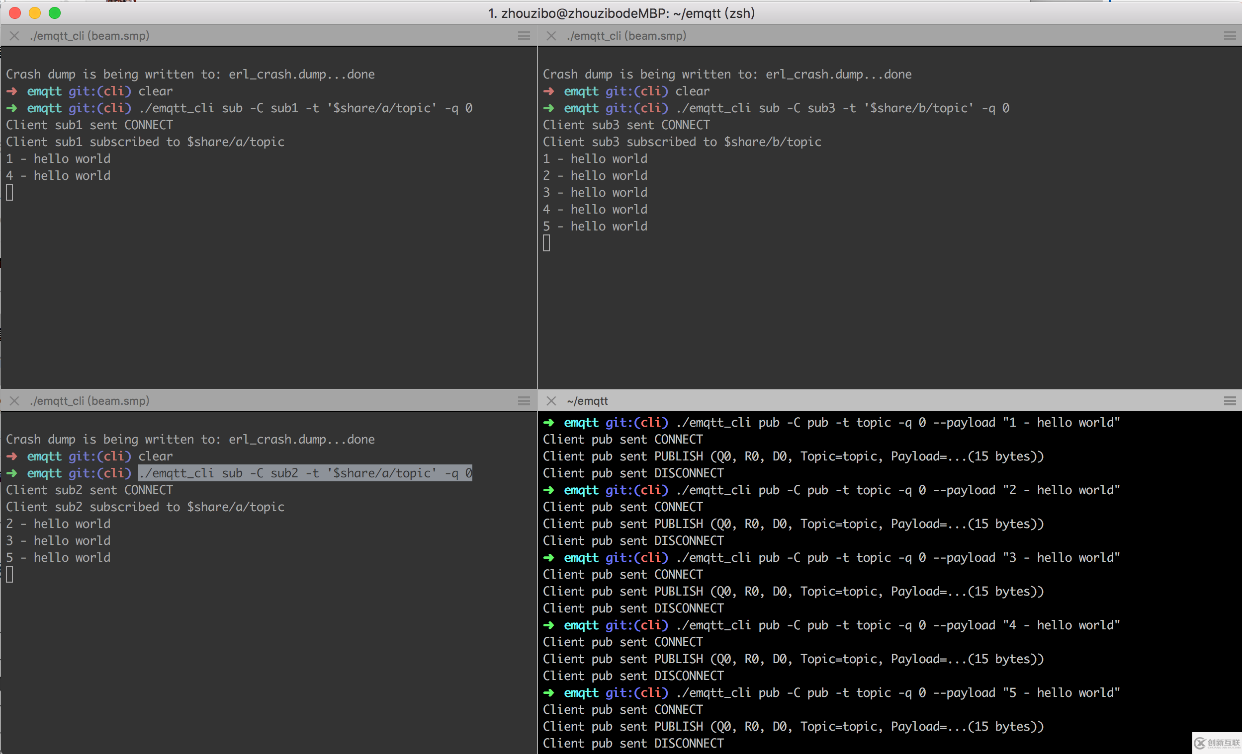Click pub command with payload "3 - hello world"
Screen dimensions: 1242x754
pyautogui.click(x=898, y=558)
